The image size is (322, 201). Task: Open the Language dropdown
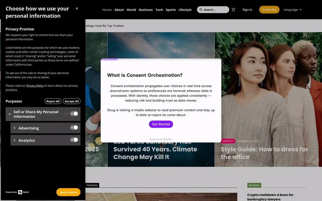[292, 10]
